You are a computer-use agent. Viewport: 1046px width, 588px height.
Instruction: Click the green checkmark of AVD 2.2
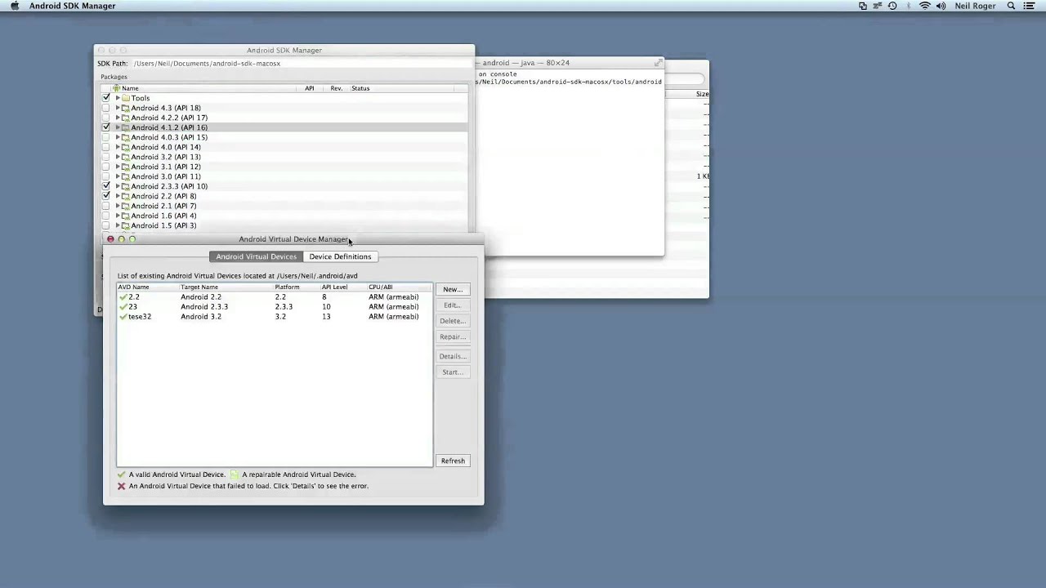click(123, 297)
